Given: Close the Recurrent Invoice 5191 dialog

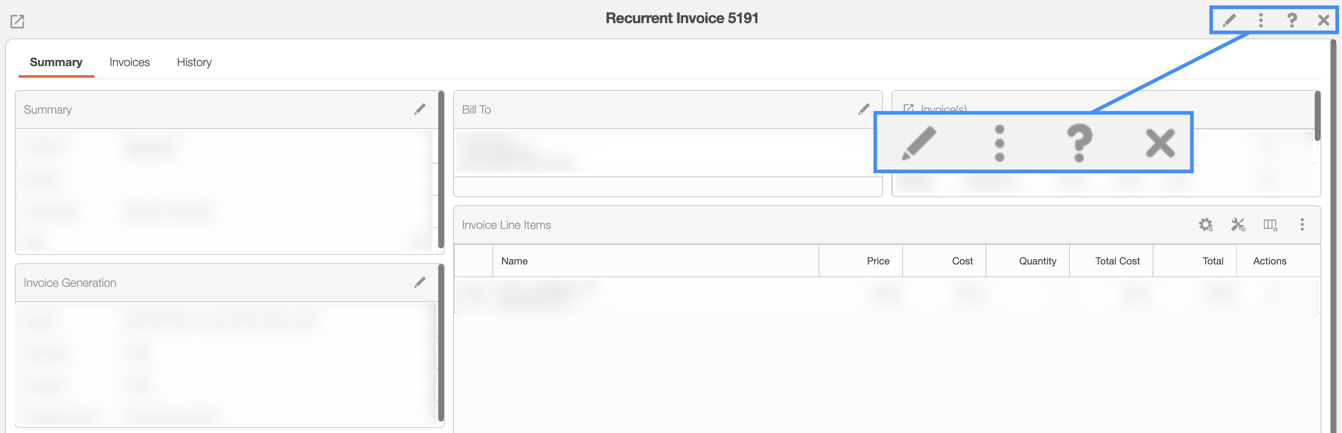Looking at the screenshot, I should point(1323,20).
